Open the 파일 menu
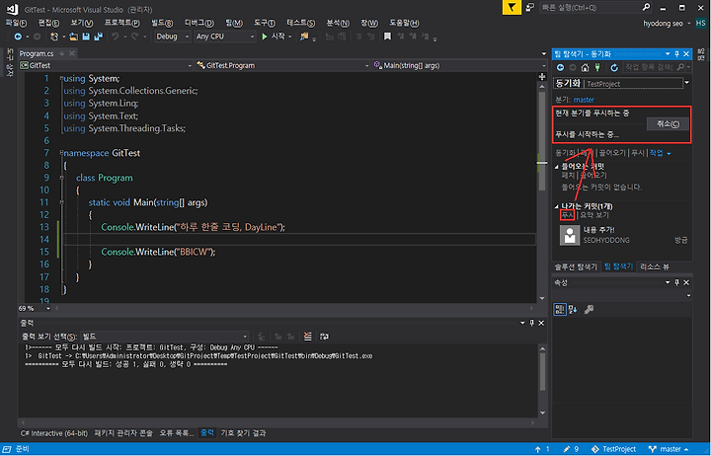 click(x=16, y=23)
